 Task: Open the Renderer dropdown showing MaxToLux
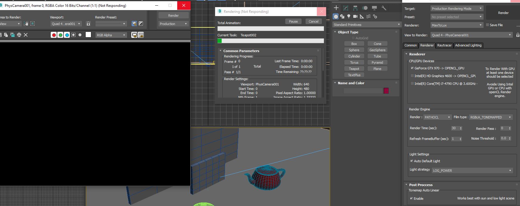click(456, 25)
